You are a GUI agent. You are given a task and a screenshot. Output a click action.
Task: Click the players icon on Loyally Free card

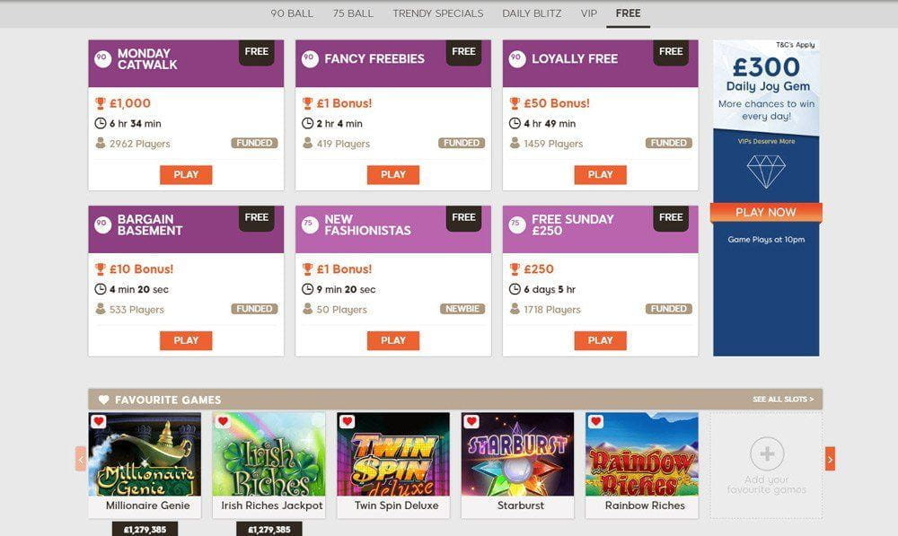(514, 143)
